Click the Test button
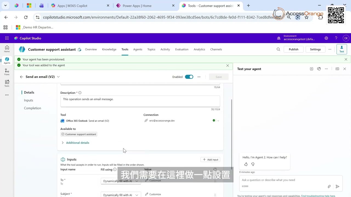The height and width of the screenshot is (197, 351). pos(342,49)
